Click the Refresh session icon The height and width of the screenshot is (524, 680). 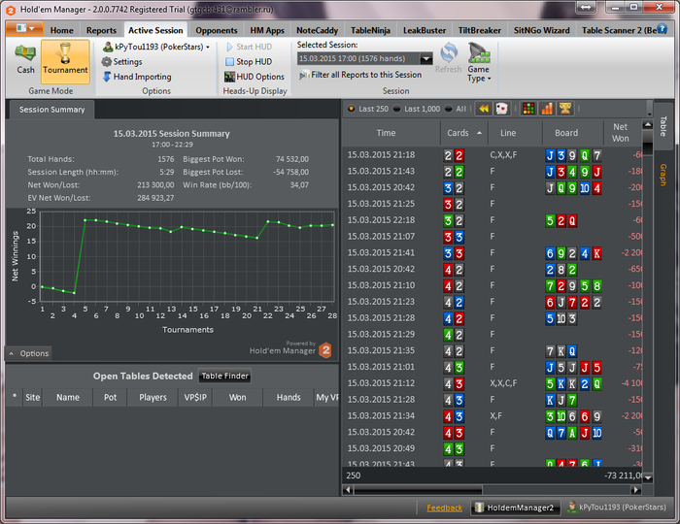[x=449, y=52]
